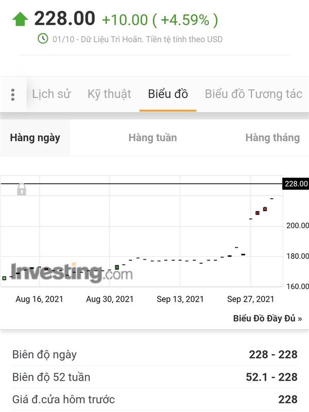The height and width of the screenshot is (412, 309).
Task: Open the three-dot overflow menu
Action: coord(12,95)
